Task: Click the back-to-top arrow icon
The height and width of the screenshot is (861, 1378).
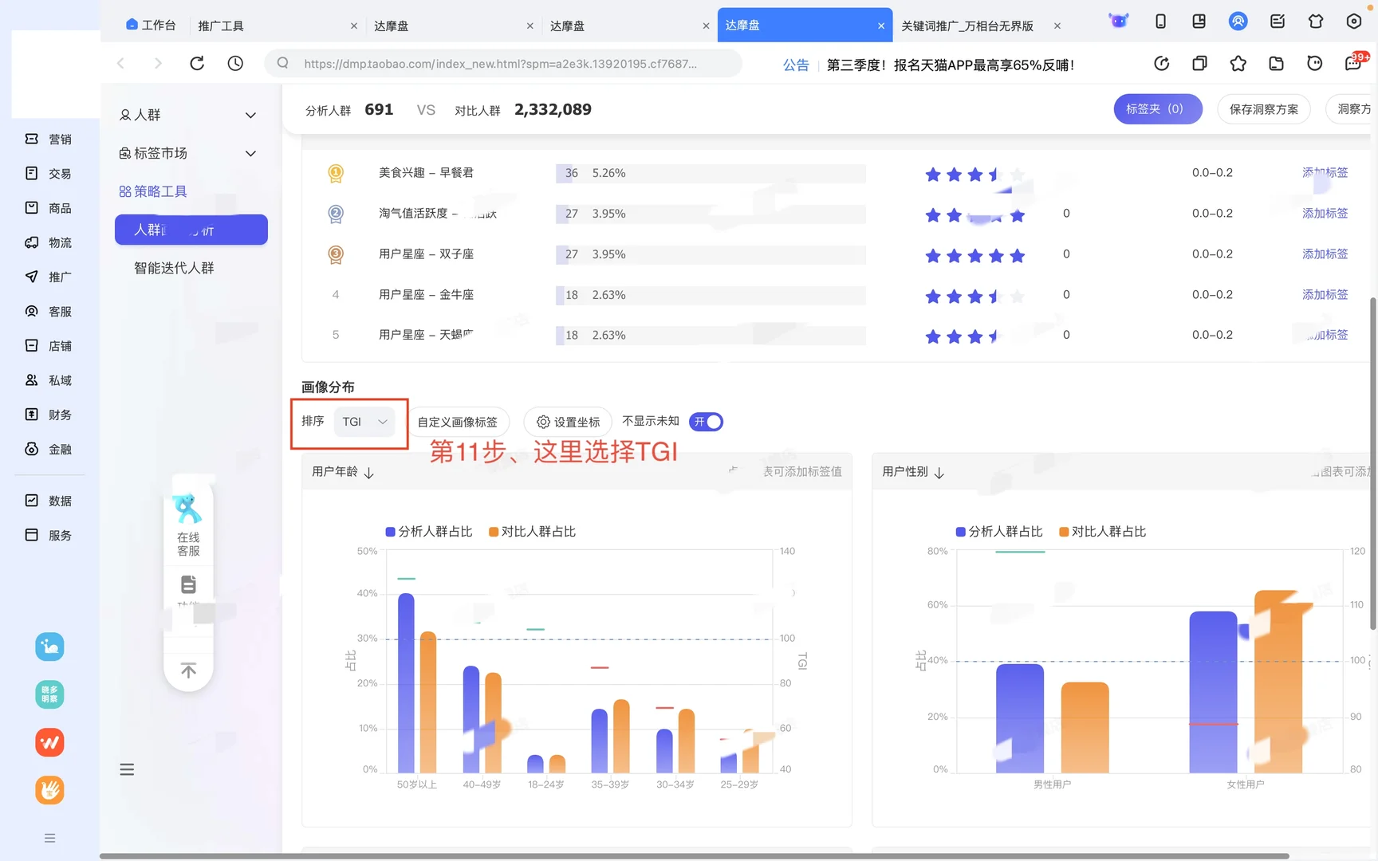Action: 188,670
